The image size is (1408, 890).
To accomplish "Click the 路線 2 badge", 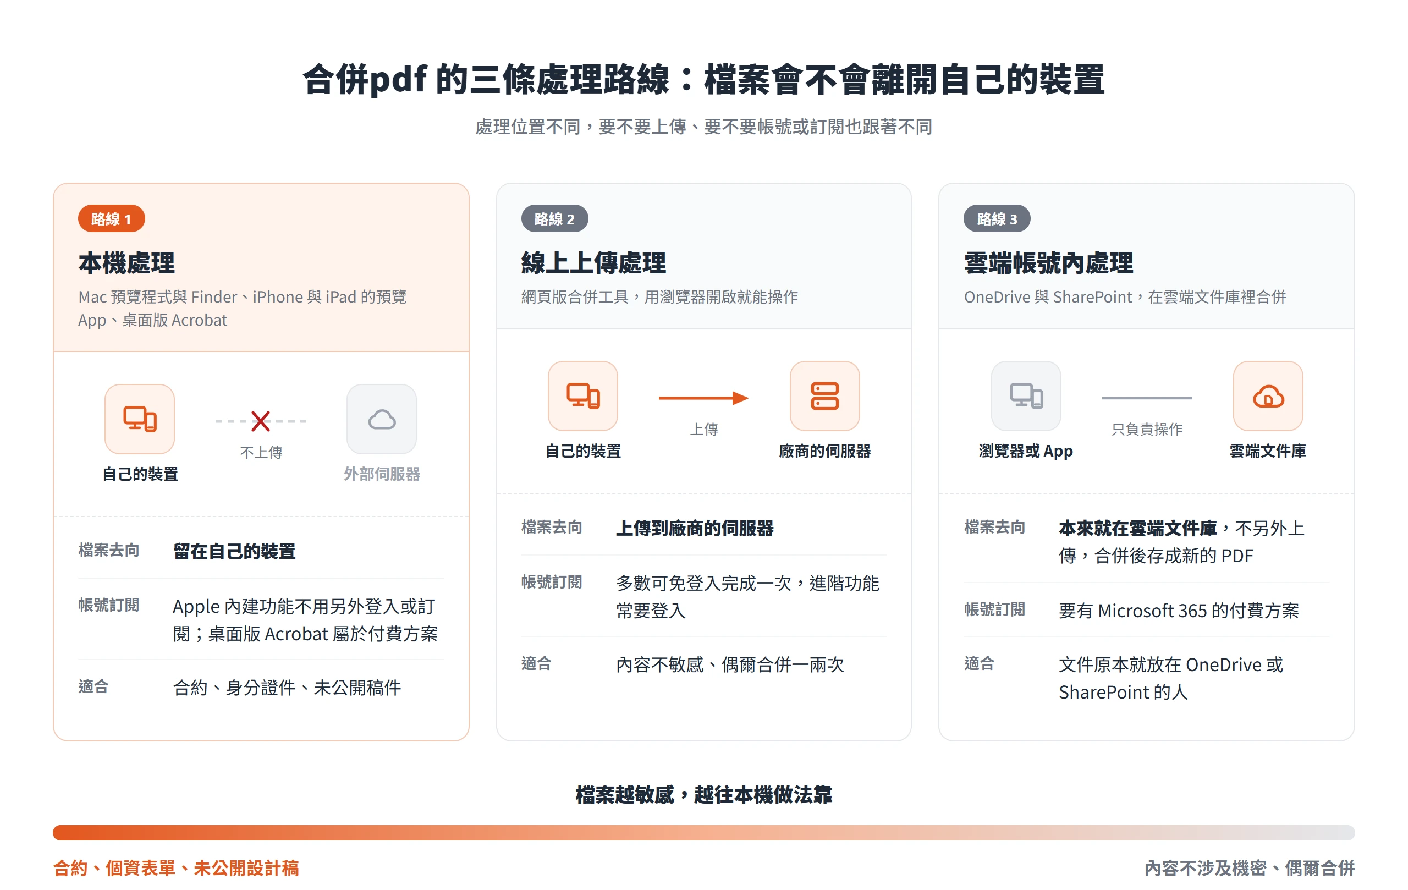I will (x=554, y=219).
